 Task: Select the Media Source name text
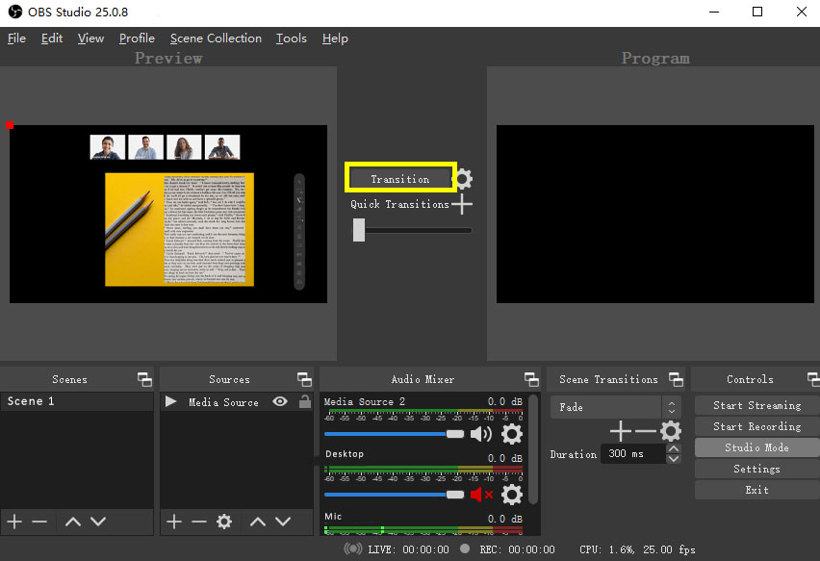[223, 402]
